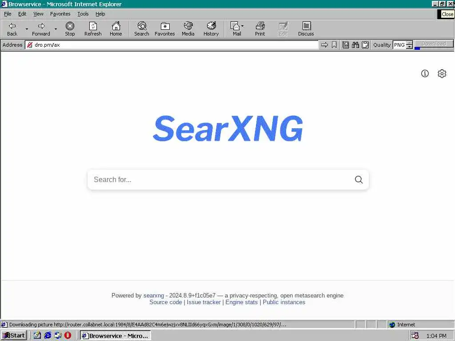This screenshot has height=341, width=455.
Task: Refresh the current page
Action: 93,29
